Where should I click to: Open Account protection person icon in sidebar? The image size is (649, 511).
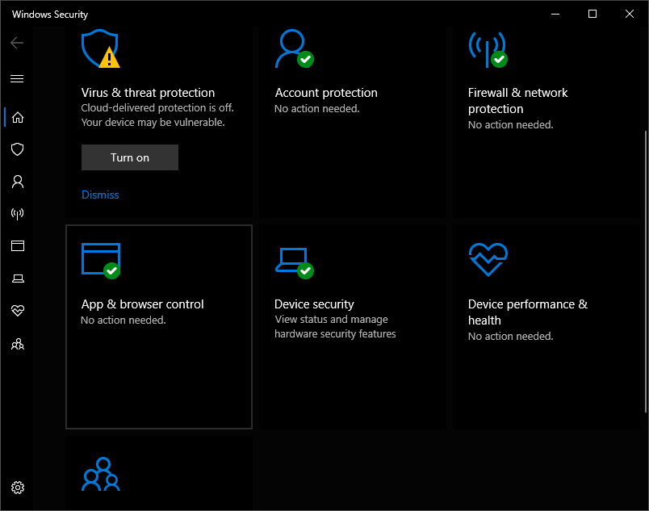(x=17, y=182)
